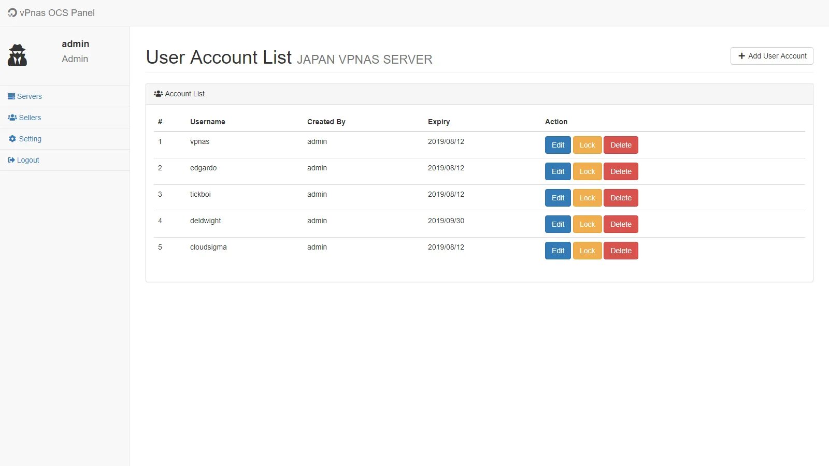The width and height of the screenshot is (829, 466).
Task: Lock the tickboi account
Action: pyautogui.click(x=587, y=198)
